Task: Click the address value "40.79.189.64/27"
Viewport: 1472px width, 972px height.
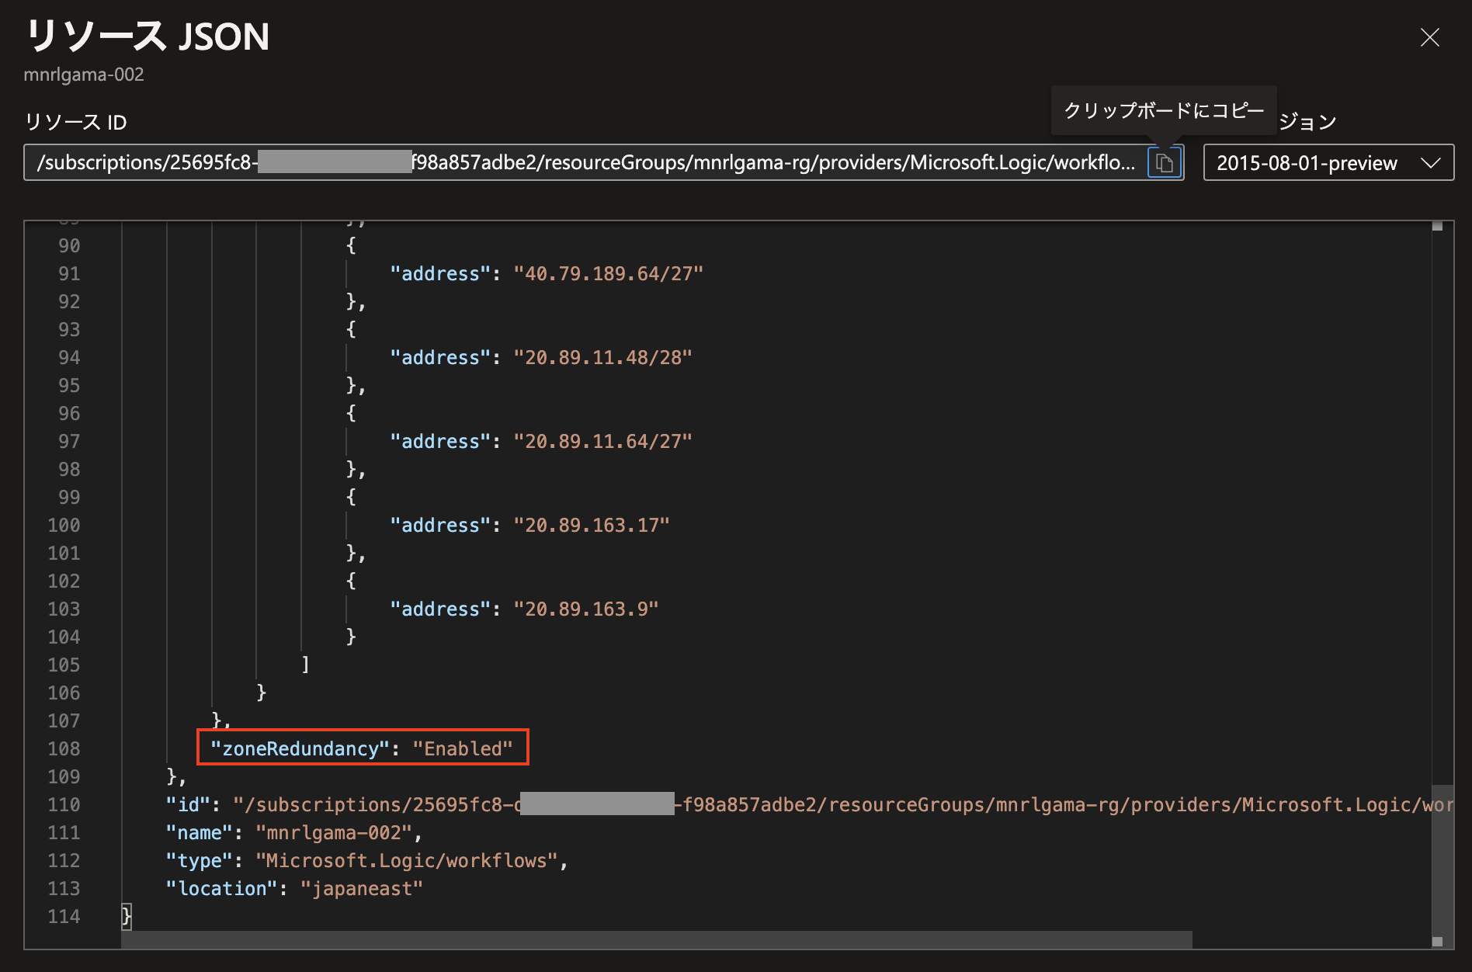Action: (x=608, y=273)
